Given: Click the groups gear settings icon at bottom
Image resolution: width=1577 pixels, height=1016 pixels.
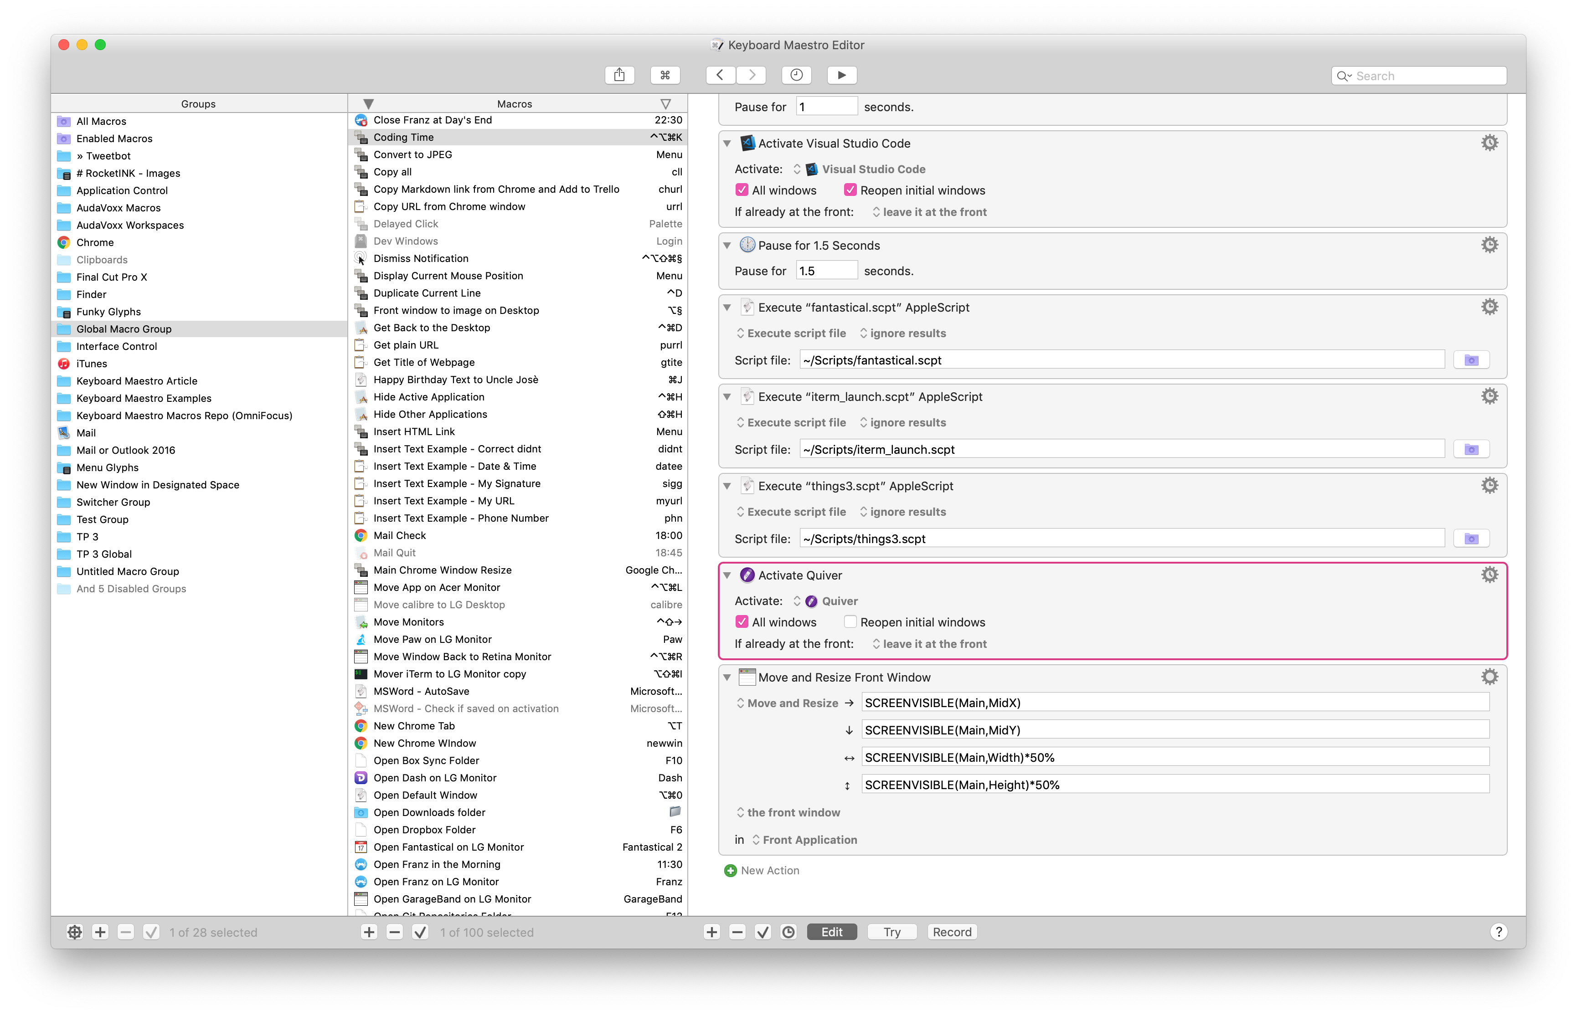Looking at the screenshot, I should [75, 932].
